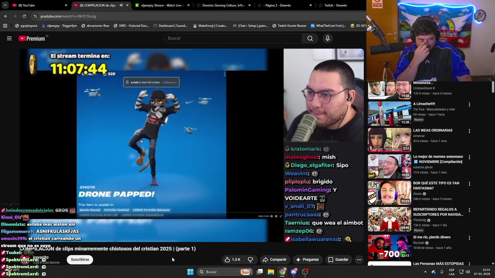Start voice search with microphone icon
Image resolution: width=495 pixels, height=278 pixels.
pos(328,38)
